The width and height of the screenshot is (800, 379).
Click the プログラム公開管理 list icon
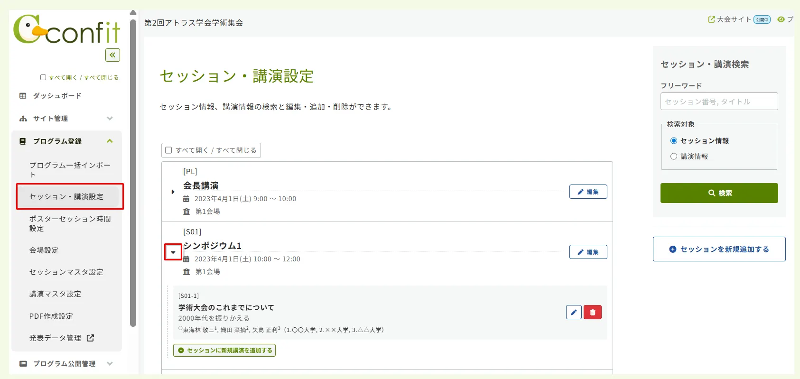coord(23,364)
